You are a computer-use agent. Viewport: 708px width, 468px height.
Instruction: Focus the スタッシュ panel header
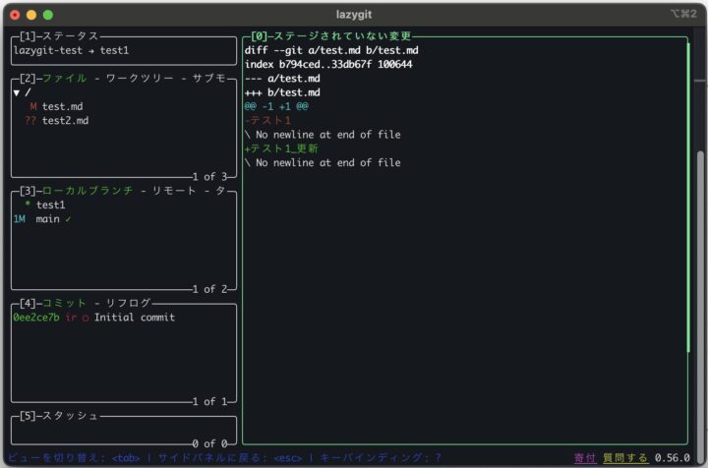click(x=67, y=416)
